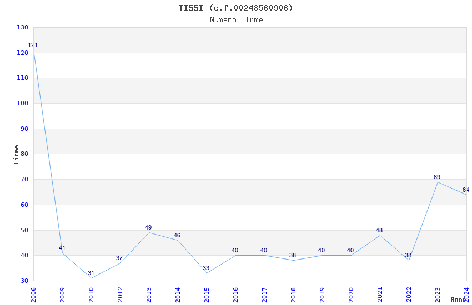This screenshot has height=305, width=472.
Task: Select the data label 38 above year 2018
Action: pos(293,255)
